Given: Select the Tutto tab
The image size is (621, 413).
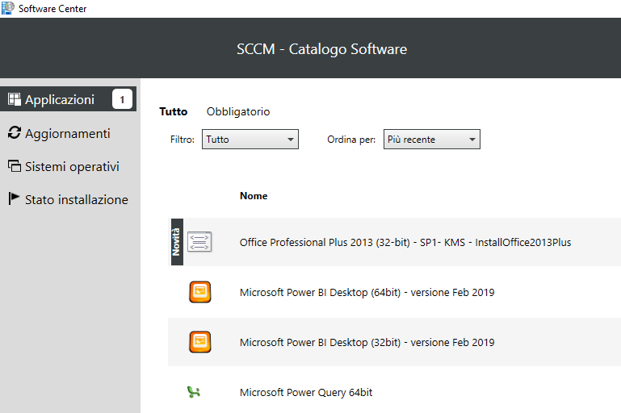Looking at the screenshot, I should point(174,111).
